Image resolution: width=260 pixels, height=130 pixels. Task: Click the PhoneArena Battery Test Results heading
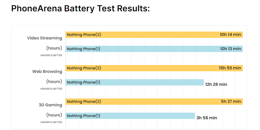[x=80, y=9]
